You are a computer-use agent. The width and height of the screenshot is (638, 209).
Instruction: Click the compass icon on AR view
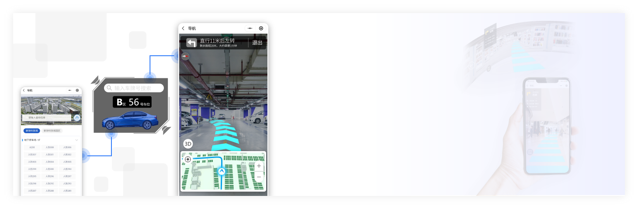pos(186,56)
